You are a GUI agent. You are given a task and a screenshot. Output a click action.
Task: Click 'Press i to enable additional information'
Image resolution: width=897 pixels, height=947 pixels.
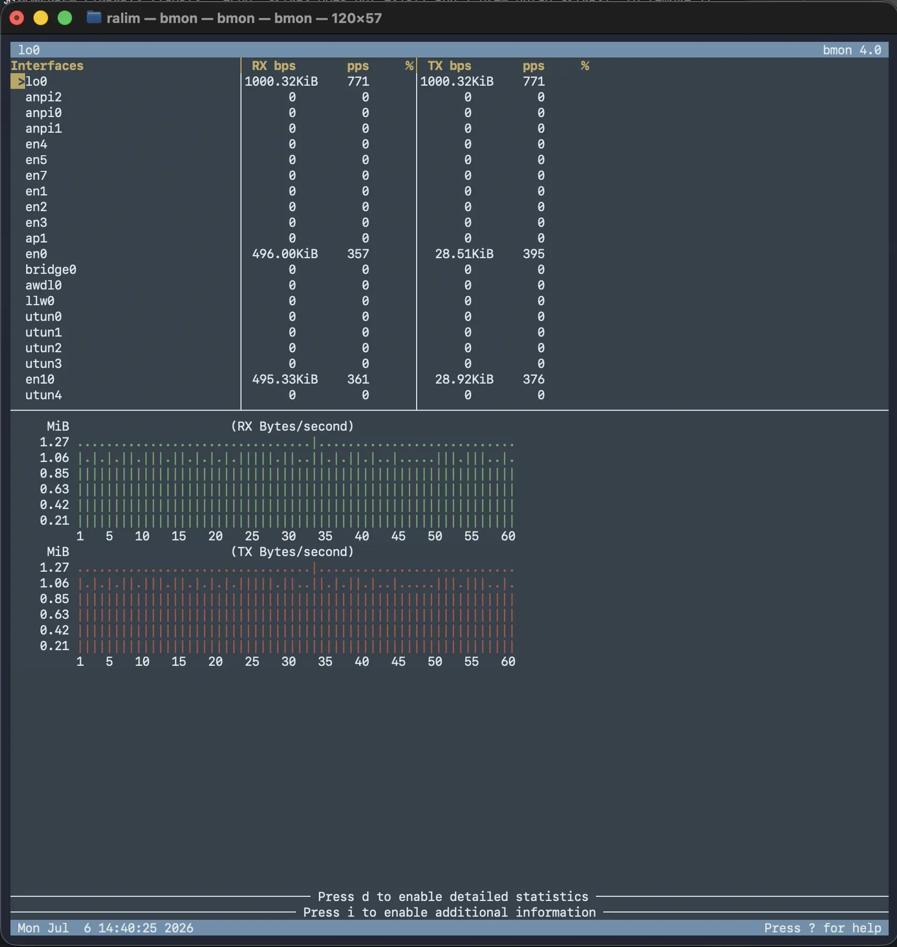coord(450,913)
